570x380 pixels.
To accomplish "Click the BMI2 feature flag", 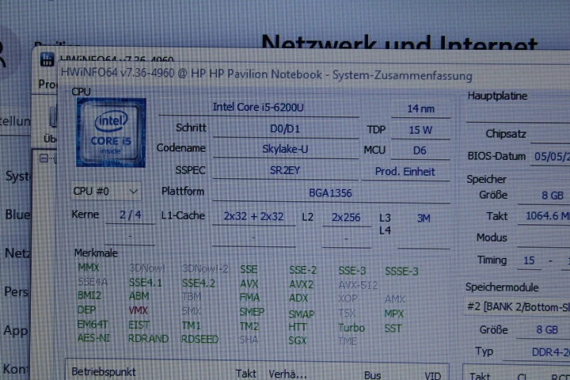I will click(89, 295).
